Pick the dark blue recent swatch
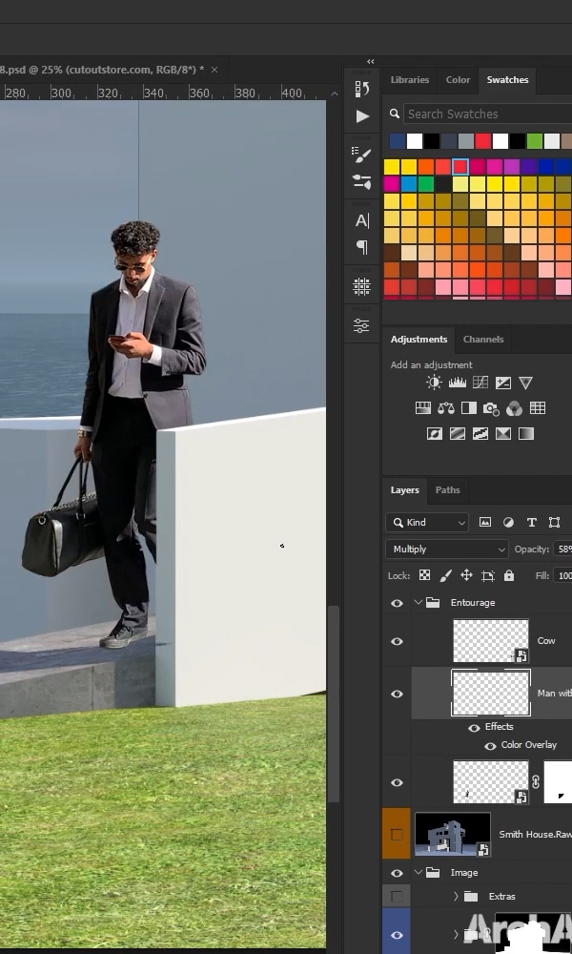572x954 pixels. [x=397, y=141]
